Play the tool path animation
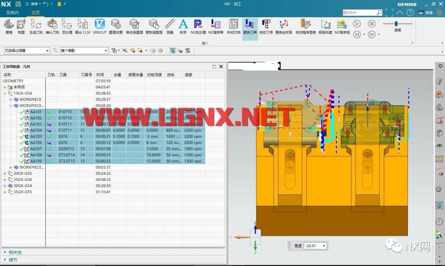Screen dimensions: 445x266 [x=357, y=24]
